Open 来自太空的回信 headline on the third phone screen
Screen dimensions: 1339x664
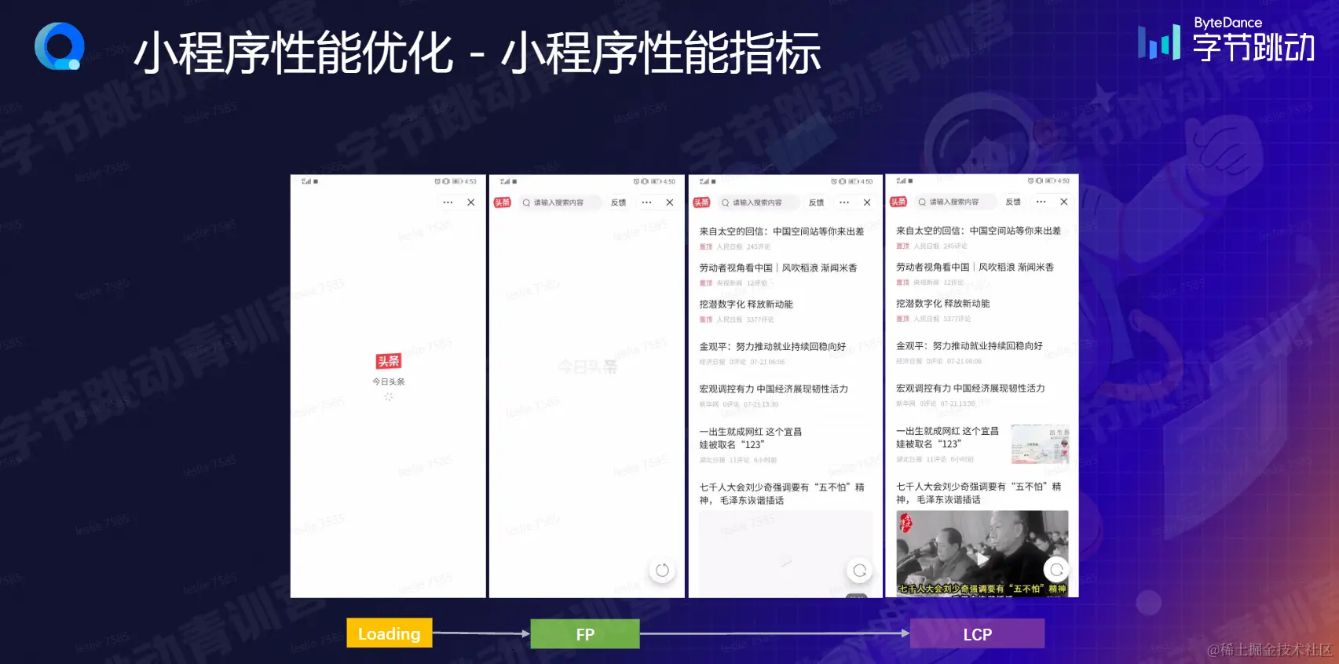pyautogui.click(x=781, y=232)
